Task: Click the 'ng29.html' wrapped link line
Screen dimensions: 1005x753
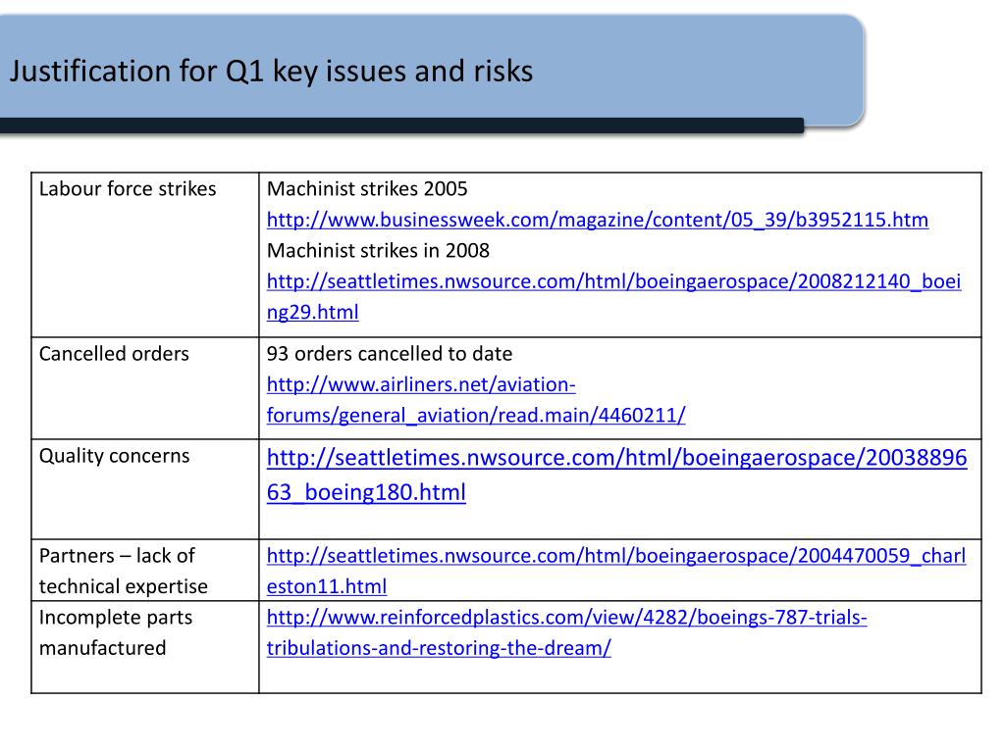Action: coord(313,312)
